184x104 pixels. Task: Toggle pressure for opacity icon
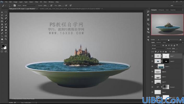click(x=51, y=5)
